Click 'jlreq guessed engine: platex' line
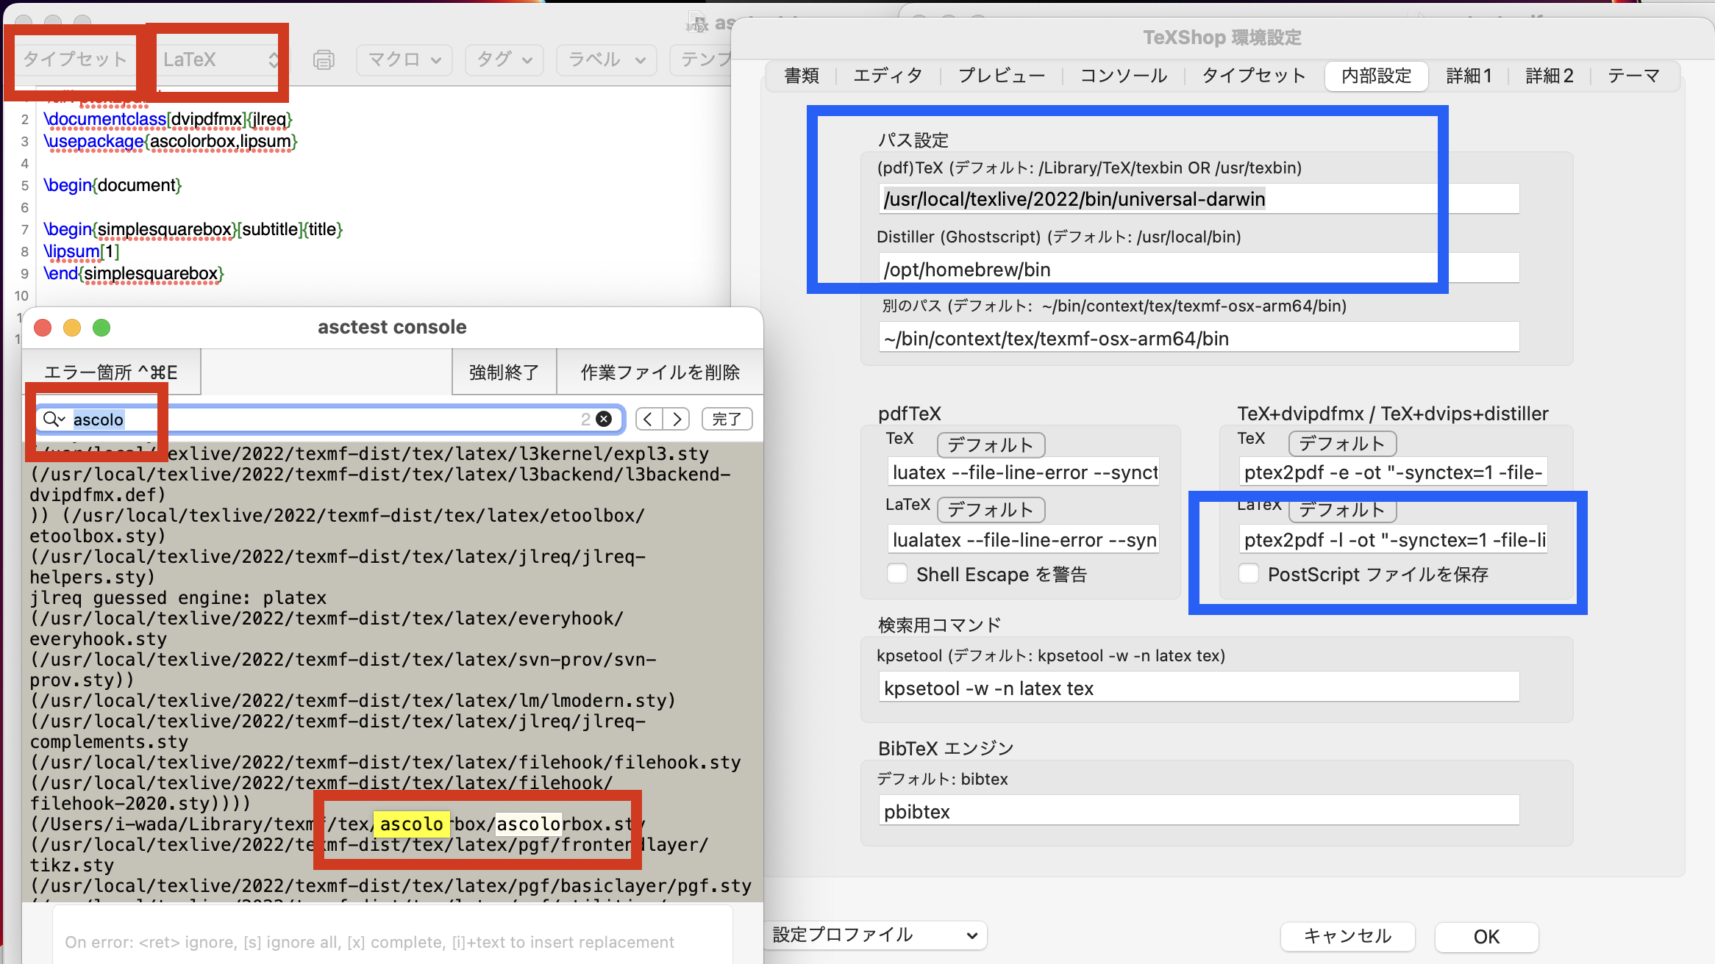This screenshot has height=964, width=1715. pyautogui.click(x=178, y=597)
